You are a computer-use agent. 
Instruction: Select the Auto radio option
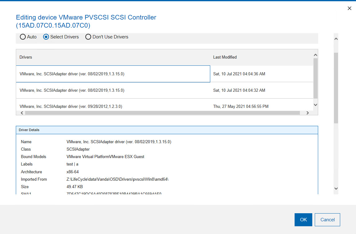[x=28, y=37]
